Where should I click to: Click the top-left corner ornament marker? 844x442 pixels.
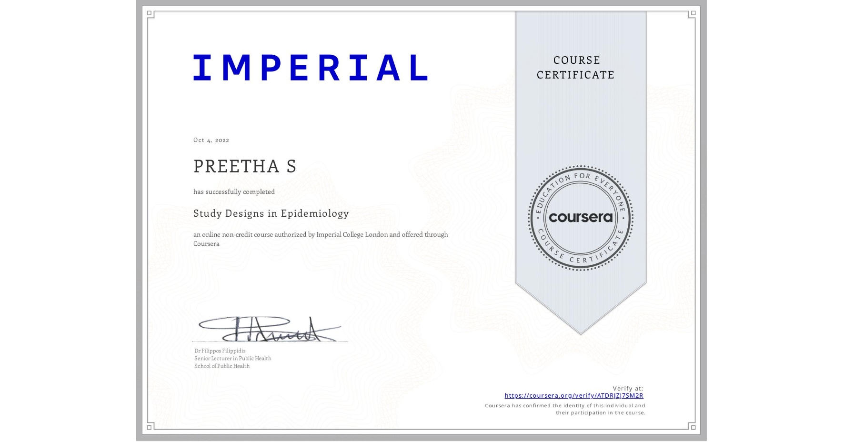pyautogui.click(x=149, y=13)
